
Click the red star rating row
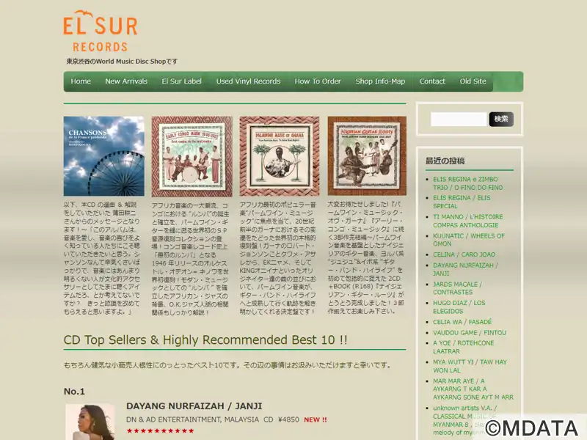(160, 431)
